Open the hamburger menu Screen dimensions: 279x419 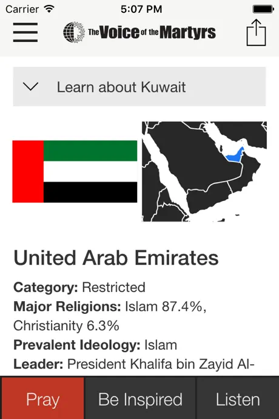tap(25, 32)
